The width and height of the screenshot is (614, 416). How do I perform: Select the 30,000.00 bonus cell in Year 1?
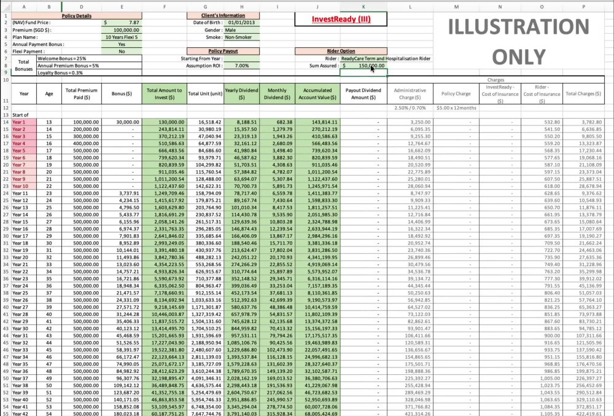[122, 122]
